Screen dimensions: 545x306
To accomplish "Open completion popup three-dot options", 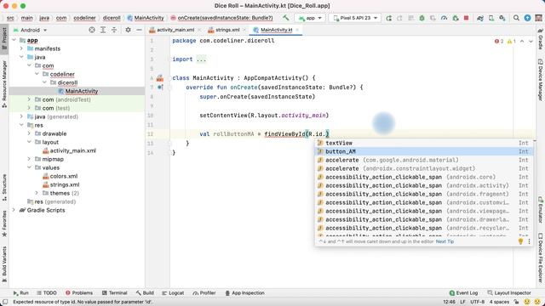I will click(529, 241).
